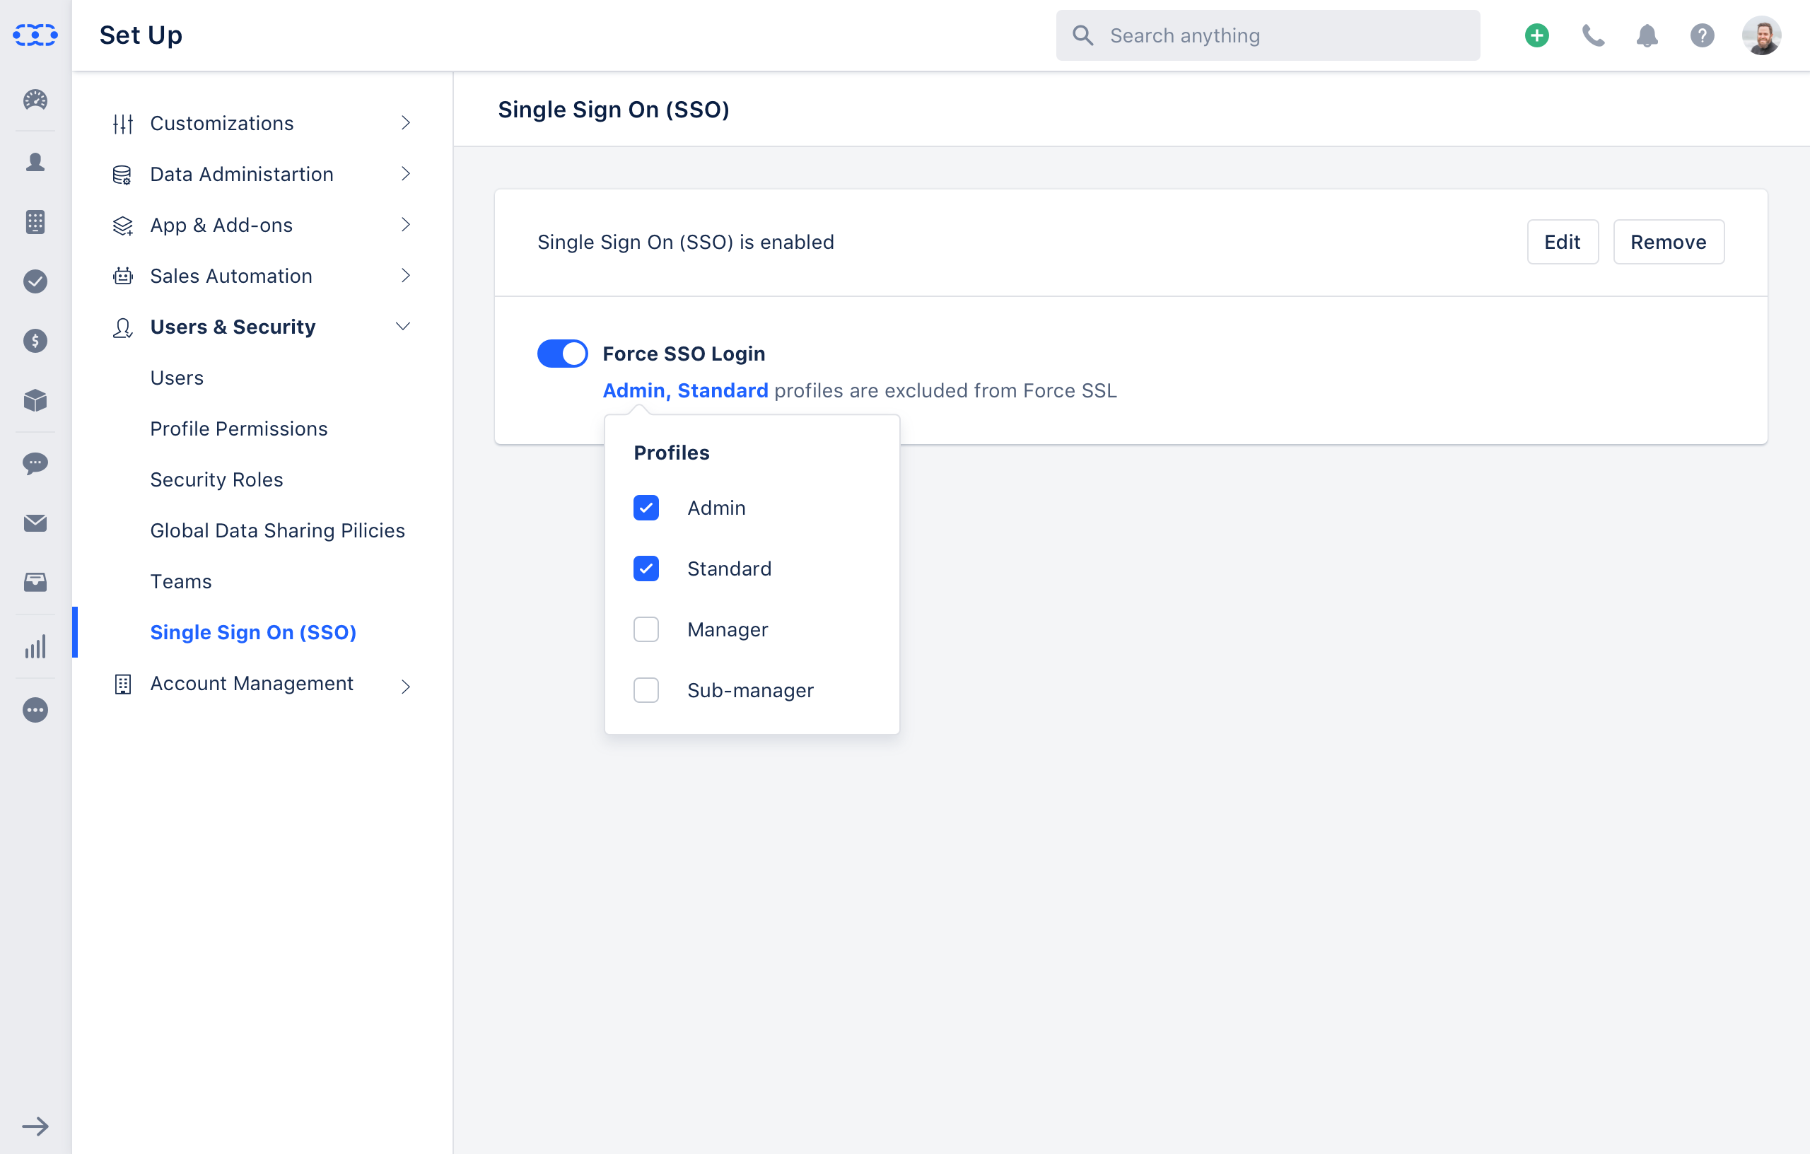Open the chat bubble icon in sidebar
Image resolution: width=1810 pixels, height=1154 pixels.
tap(35, 463)
